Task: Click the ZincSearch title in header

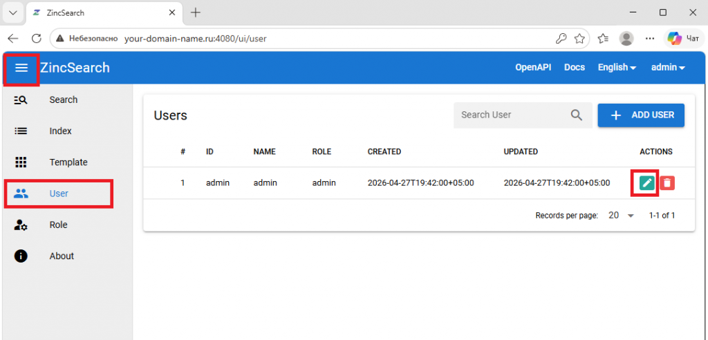Action: click(x=75, y=68)
